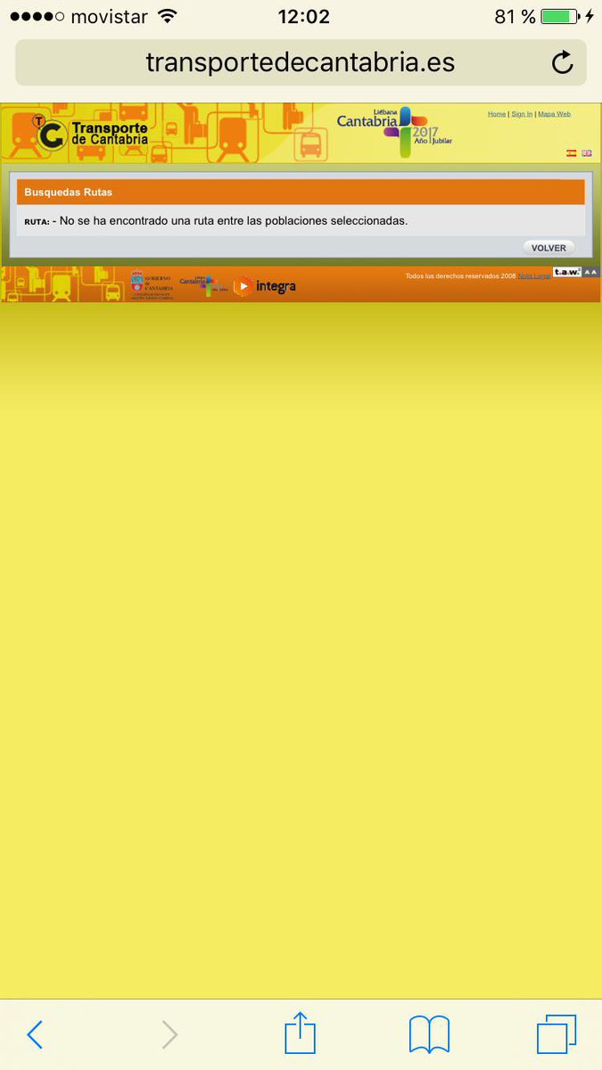Screen dimensions: 602x1070
Task: Select the no route found message
Action: (234, 220)
